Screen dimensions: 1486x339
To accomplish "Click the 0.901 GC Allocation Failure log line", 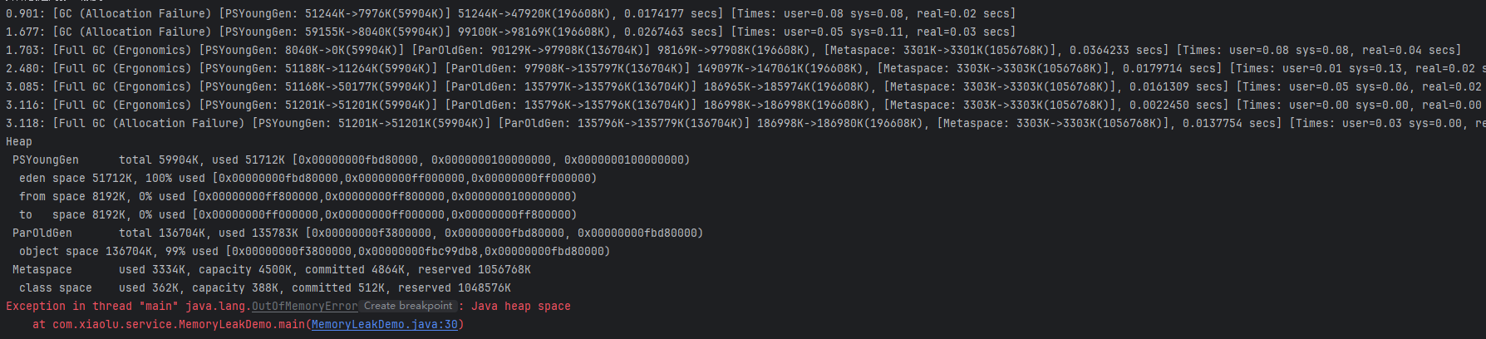I will [x=510, y=14].
